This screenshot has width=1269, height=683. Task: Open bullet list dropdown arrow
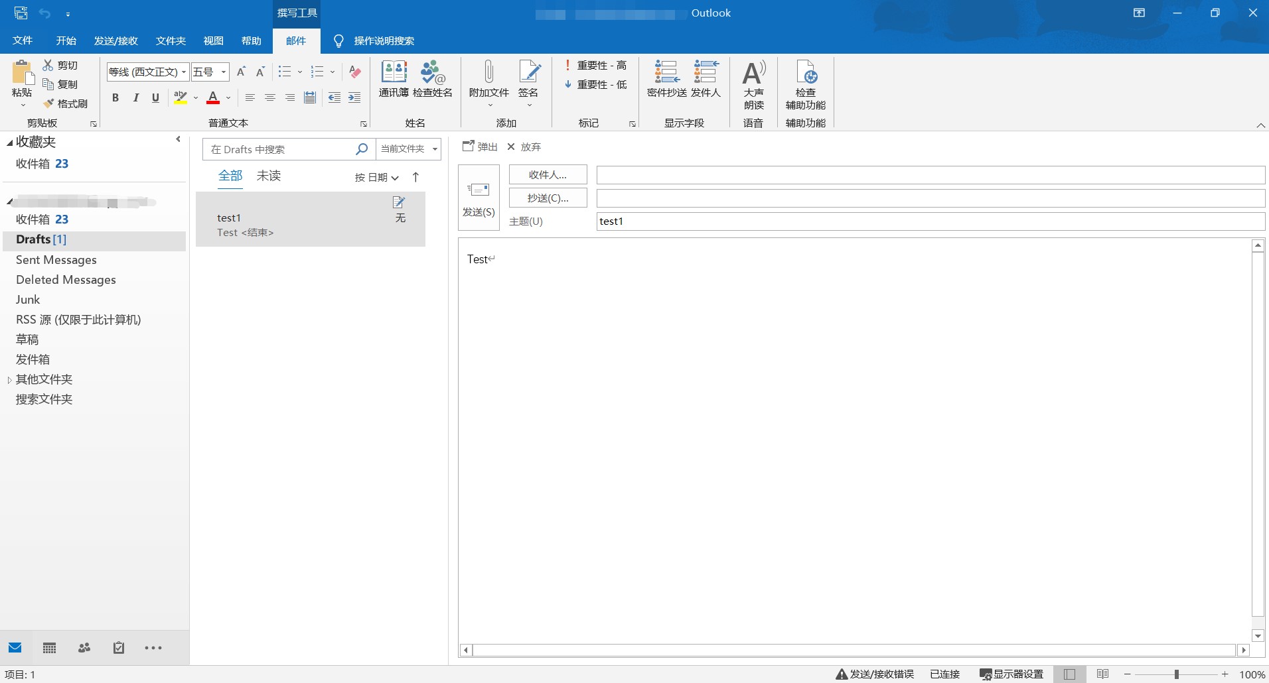click(299, 72)
